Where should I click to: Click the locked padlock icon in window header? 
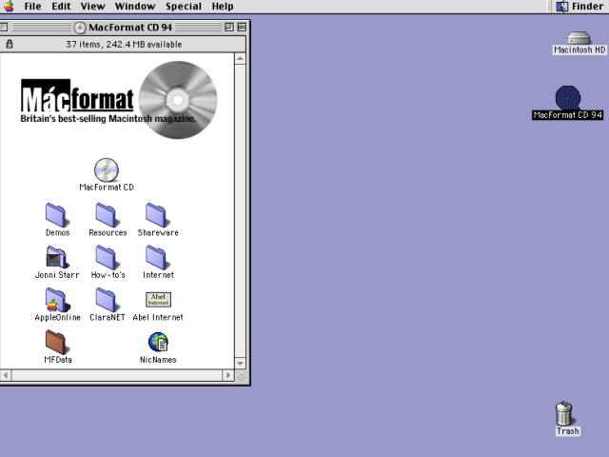10,44
